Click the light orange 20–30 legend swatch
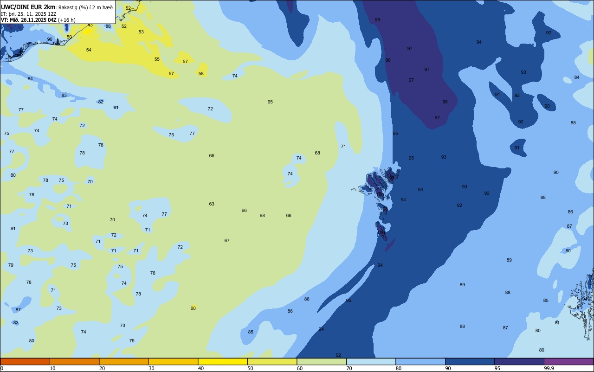 (x=124, y=361)
